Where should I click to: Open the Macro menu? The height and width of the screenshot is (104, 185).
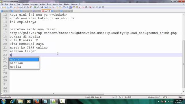[x=55, y=4]
